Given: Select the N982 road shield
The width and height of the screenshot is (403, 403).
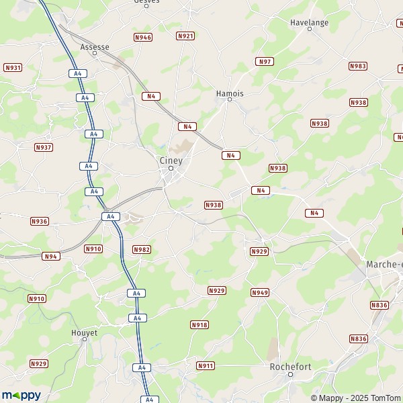Looking at the screenshot, I should click(142, 250).
